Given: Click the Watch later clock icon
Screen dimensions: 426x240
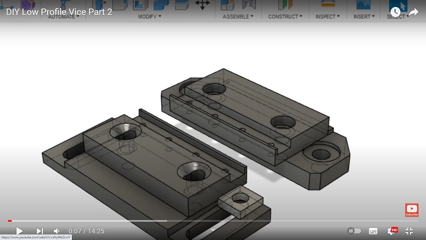Looking at the screenshot, I should click(x=395, y=12).
